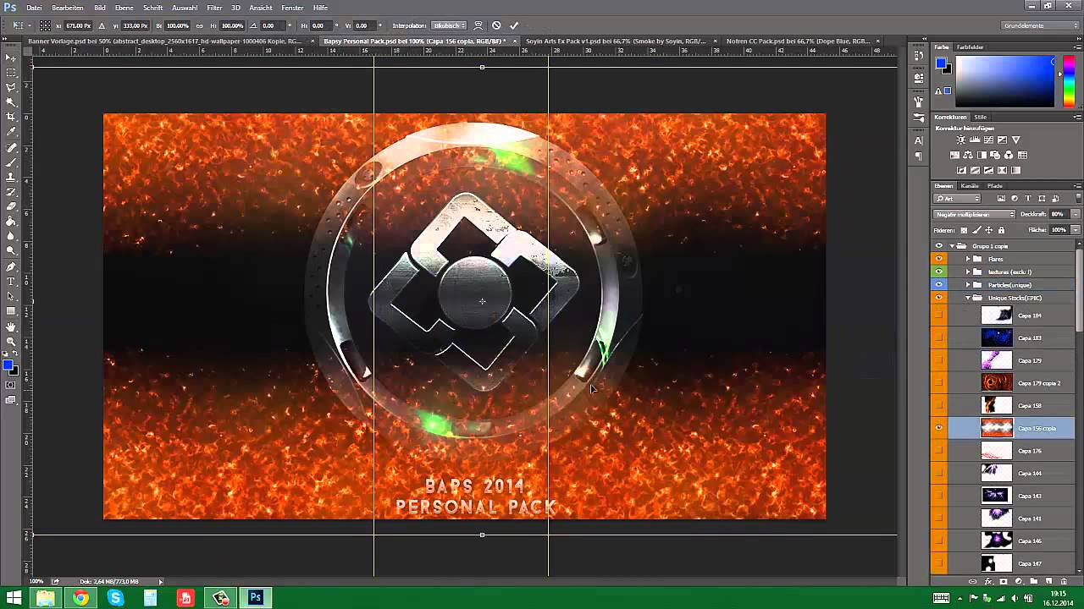Cancel the transform in options bar
The height and width of the screenshot is (609, 1084).
point(496,25)
